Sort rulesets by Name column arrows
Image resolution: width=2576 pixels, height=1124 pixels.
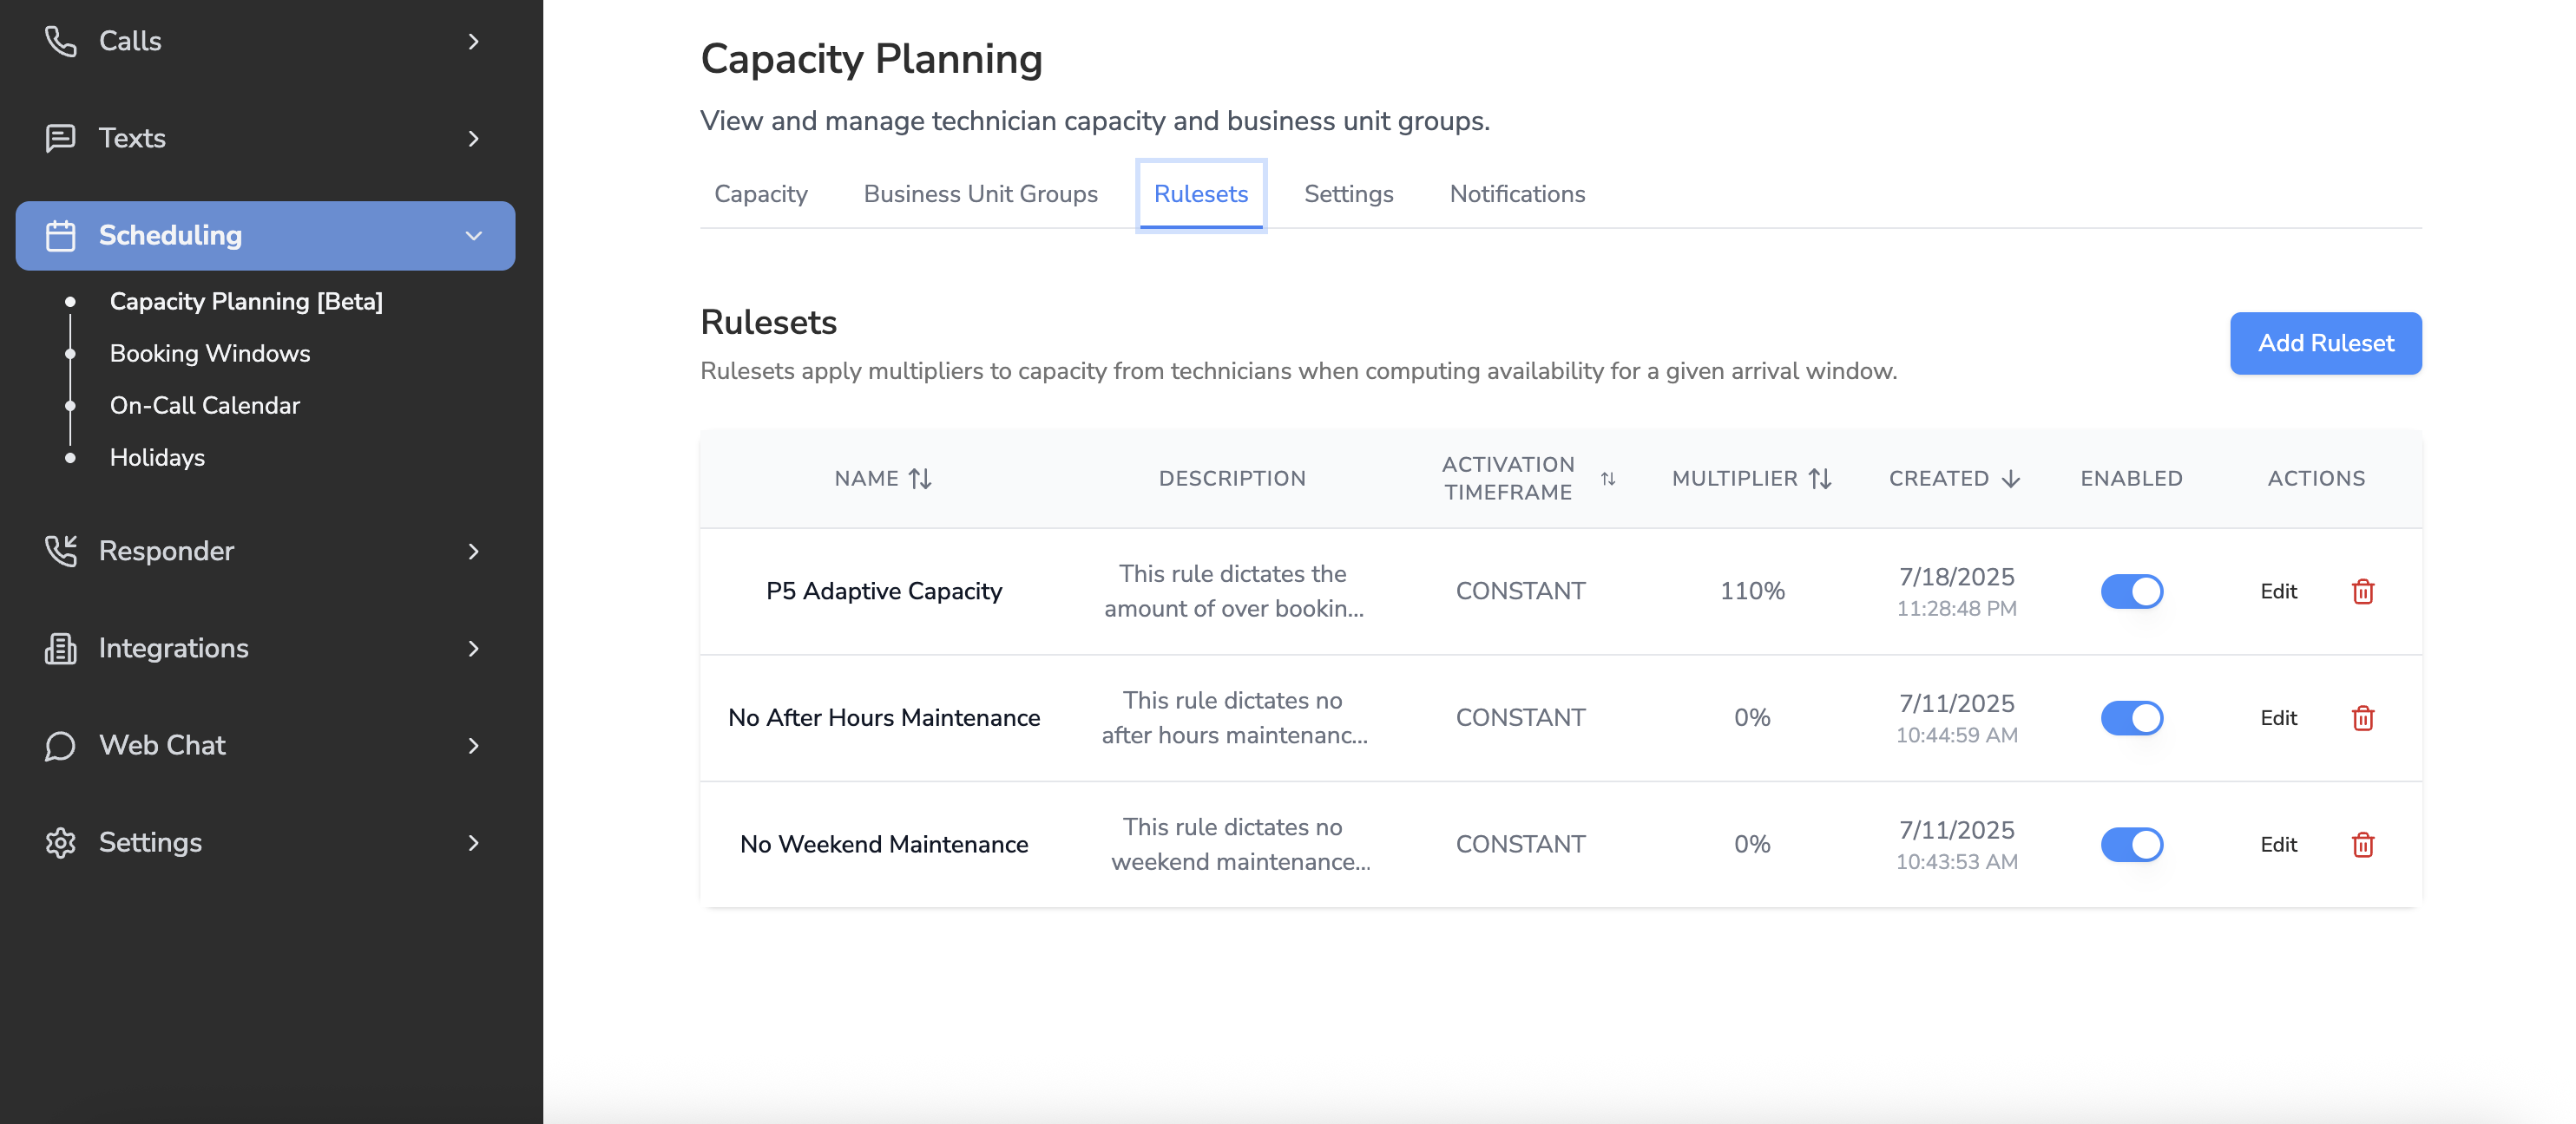click(920, 479)
